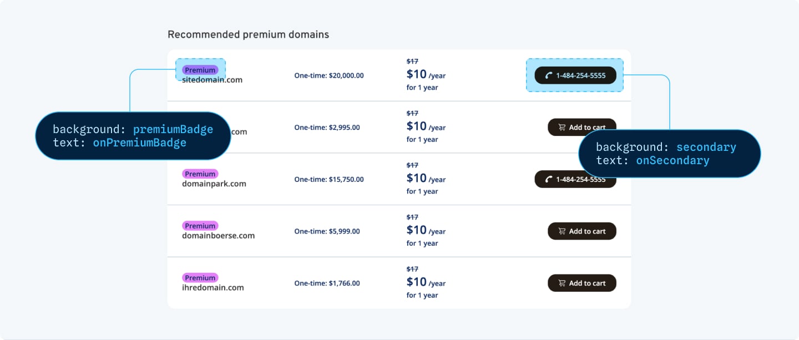Click the cart icon in domainboerse.com row
Image resolution: width=799 pixels, height=340 pixels.
tap(562, 231)
